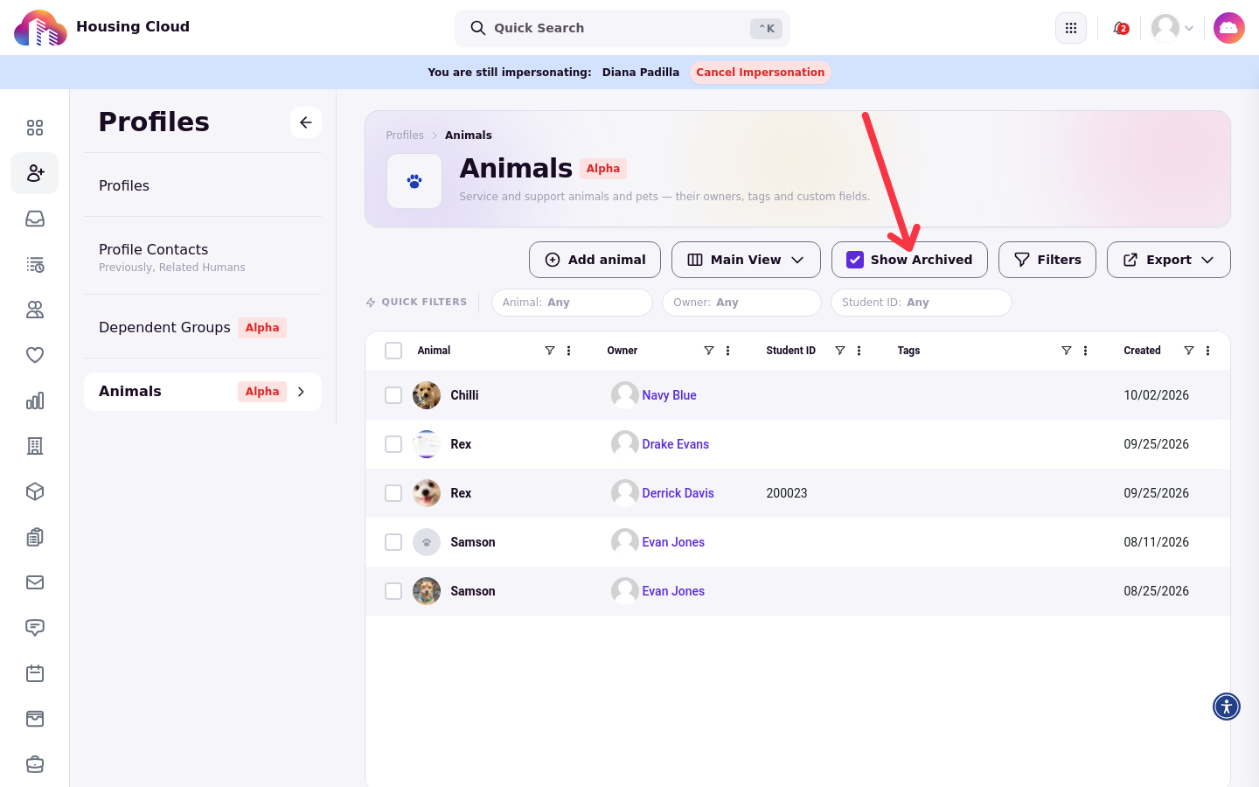
Task: Open the bar chart reports icon
Action: pyautogui.click(x=35, y=400)
